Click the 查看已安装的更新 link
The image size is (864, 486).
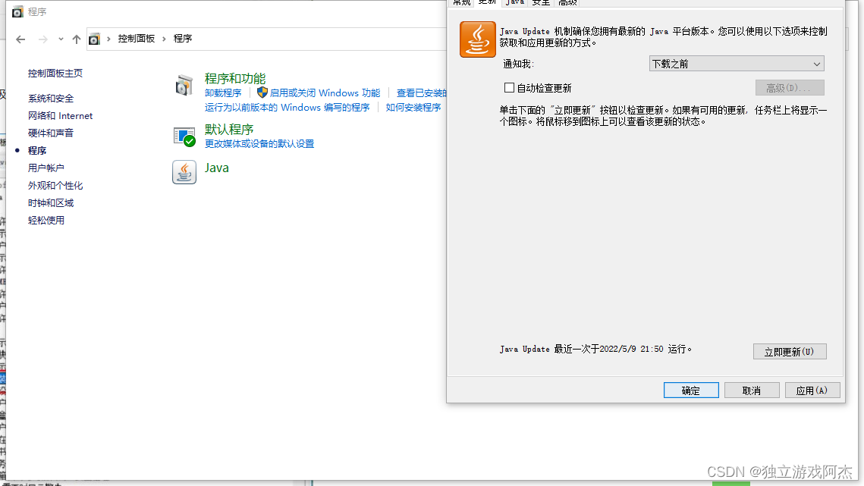point(422,93)
